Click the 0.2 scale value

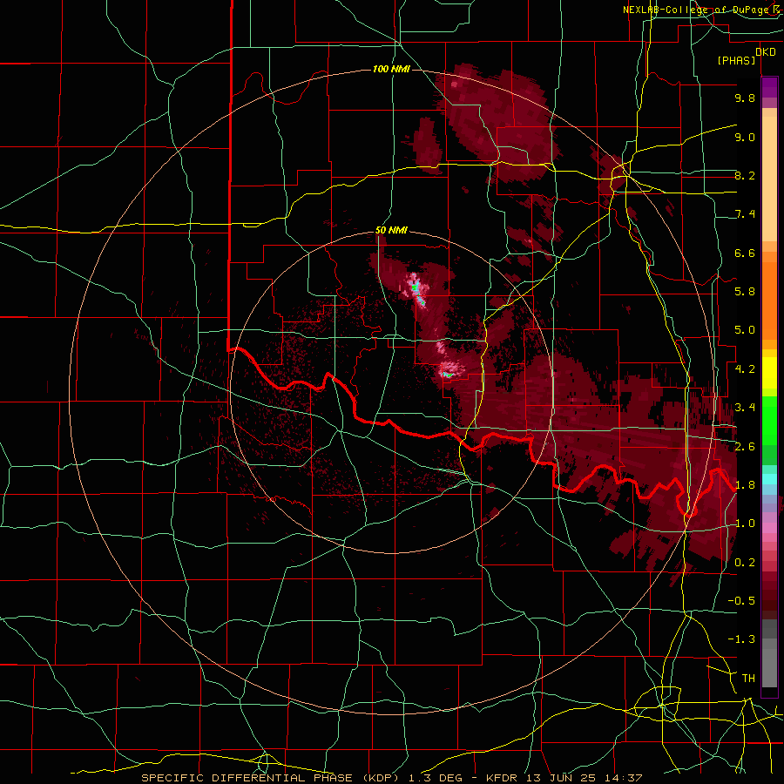coord(745,563)
